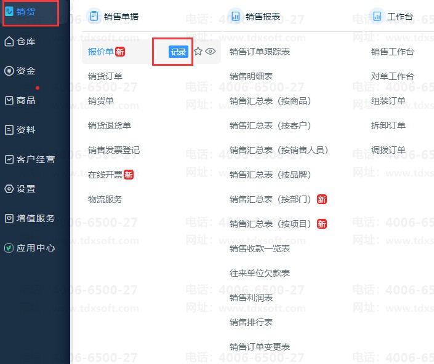Open the 销售利润表 report

point(251,298)
